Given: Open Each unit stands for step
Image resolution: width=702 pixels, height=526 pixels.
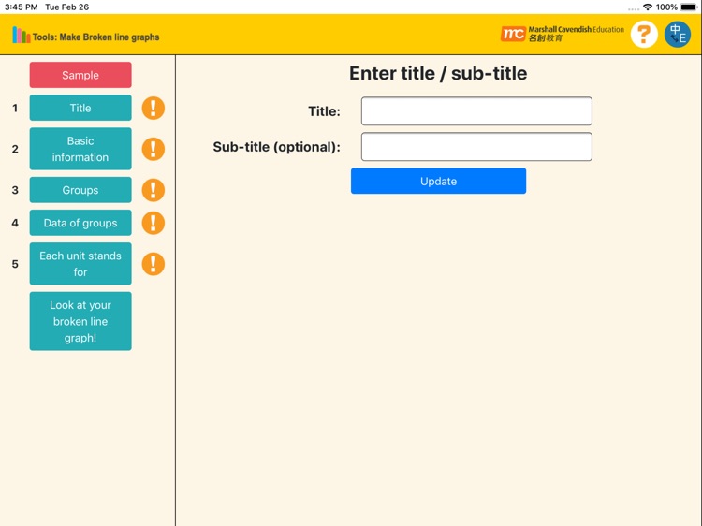Looking at the screenshot, I should [x=80, y=264].
